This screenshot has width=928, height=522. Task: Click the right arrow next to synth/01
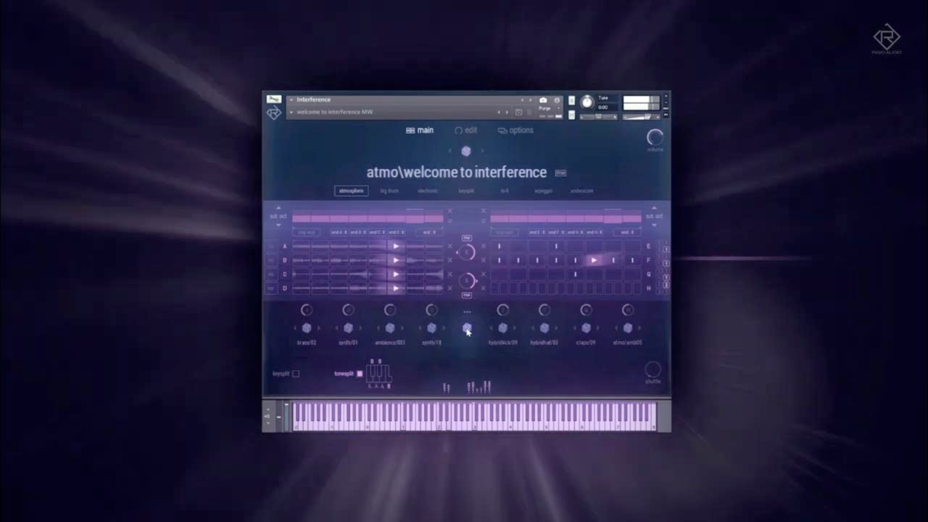(361, 327)
